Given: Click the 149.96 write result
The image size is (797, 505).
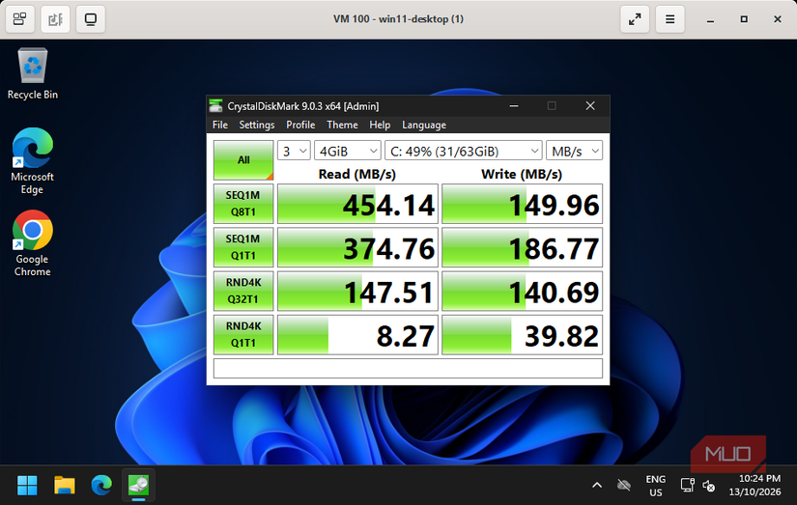Looking at the screenshot, I should click(x=522, y=204).
